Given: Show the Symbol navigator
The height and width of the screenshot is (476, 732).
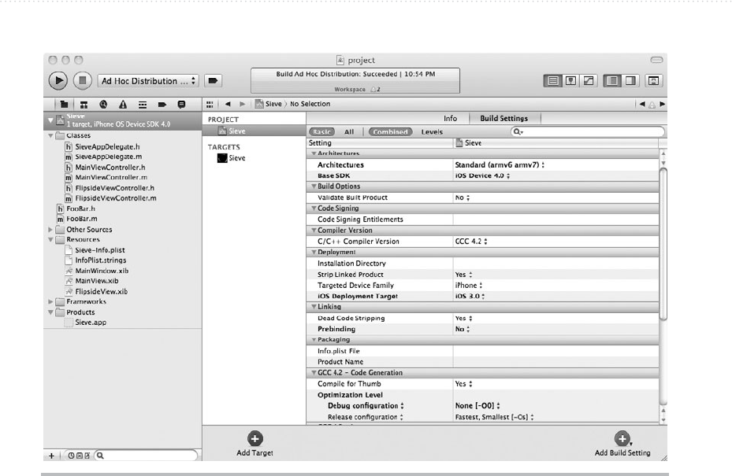Looking at the screenshot, I should coord(84,105).
